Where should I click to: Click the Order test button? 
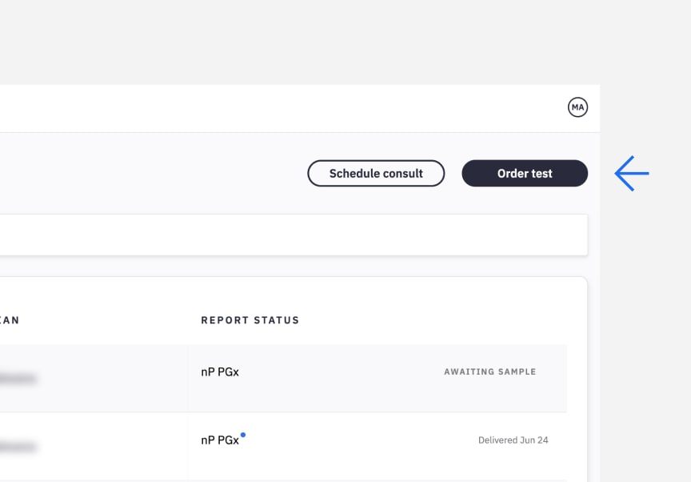(525, 173)
